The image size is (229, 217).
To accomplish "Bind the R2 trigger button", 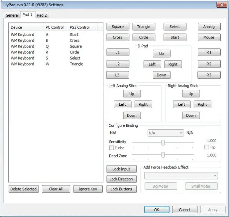I will tap(209, 64).
